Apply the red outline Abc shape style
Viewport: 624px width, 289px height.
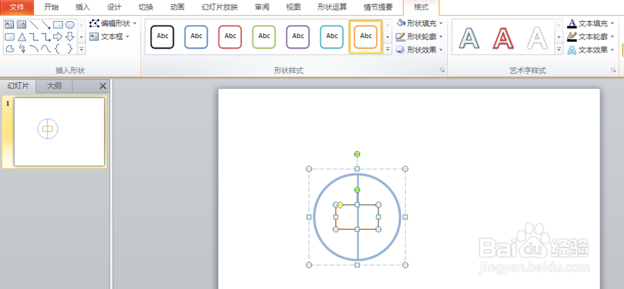(x=230, y=37)
